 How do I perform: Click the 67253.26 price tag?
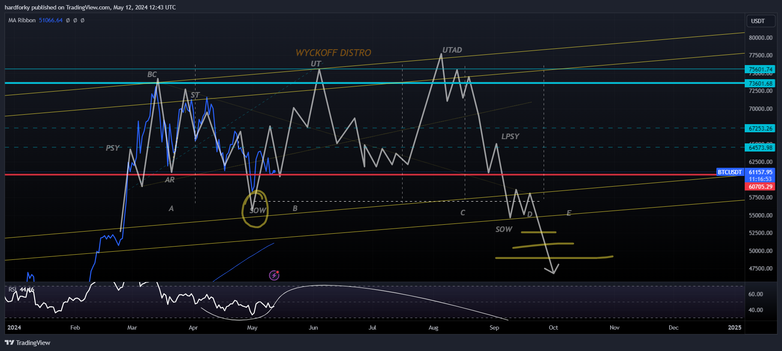coord(760,128)
